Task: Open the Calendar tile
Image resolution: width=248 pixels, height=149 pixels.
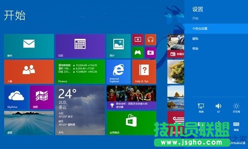Action: click(x=80, y=46)
